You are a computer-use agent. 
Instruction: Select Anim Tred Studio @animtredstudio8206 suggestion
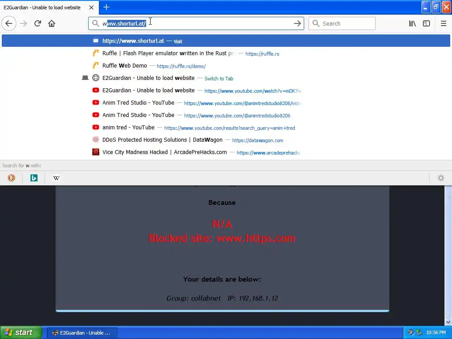[226, 115]
